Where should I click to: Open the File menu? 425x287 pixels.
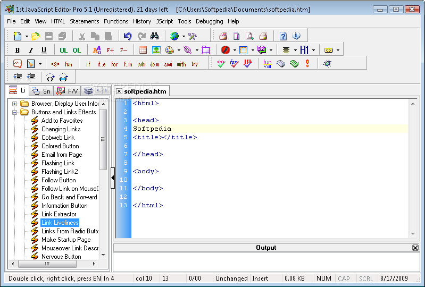click(x=11, y=21)
